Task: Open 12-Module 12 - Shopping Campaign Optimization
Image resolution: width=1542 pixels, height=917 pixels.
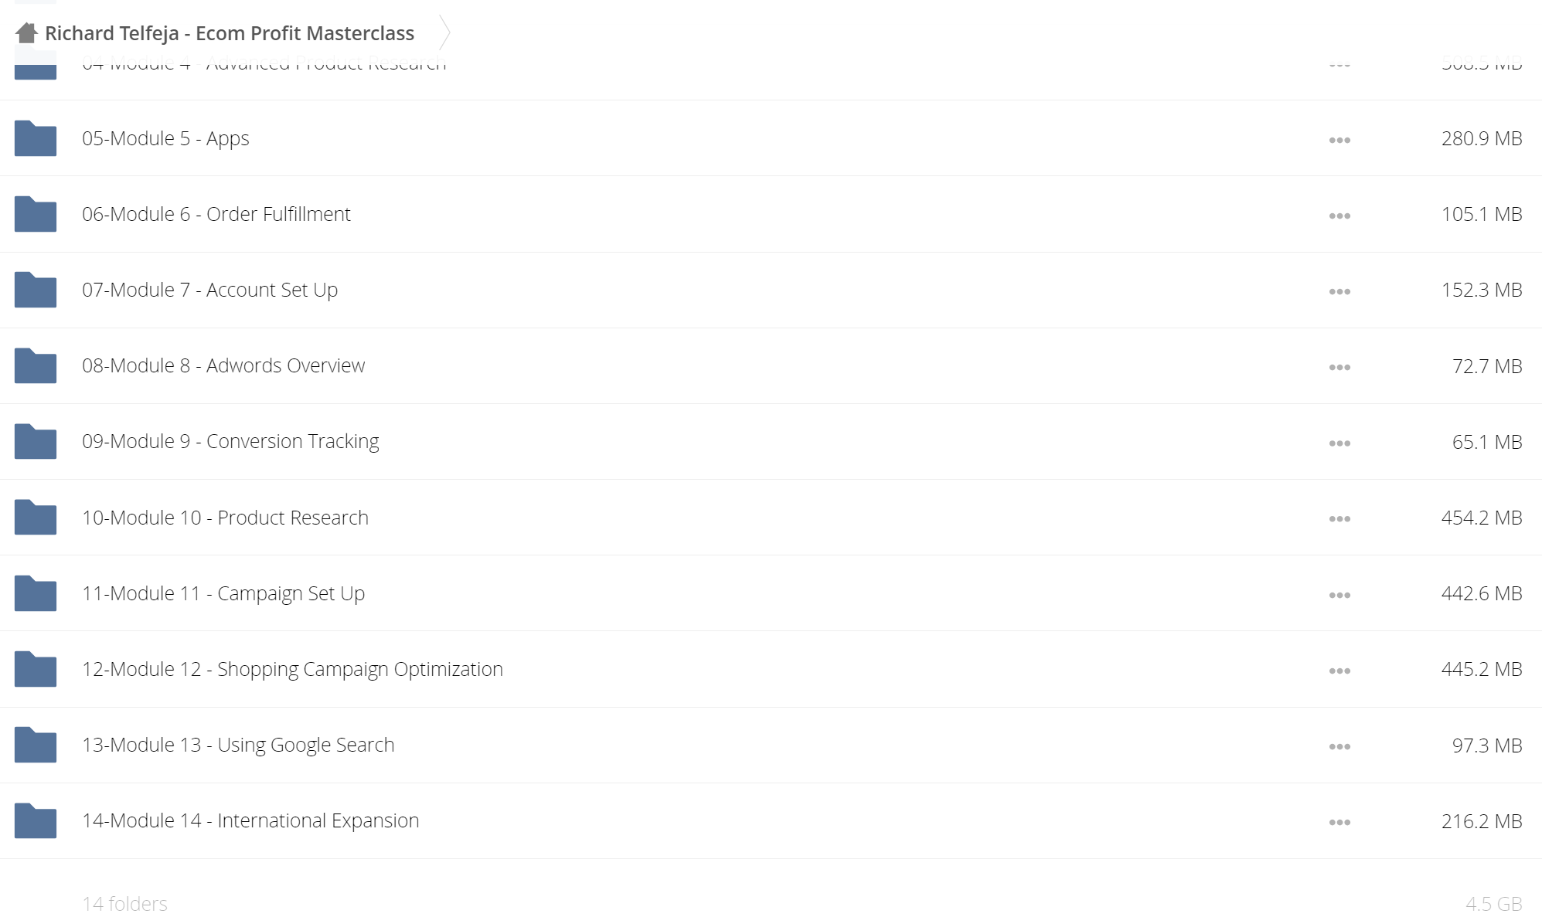Action: [292, 670]
